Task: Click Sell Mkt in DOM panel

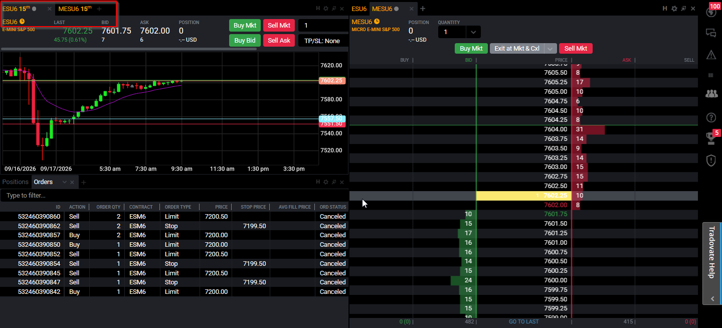Action: tap(576, 49)
